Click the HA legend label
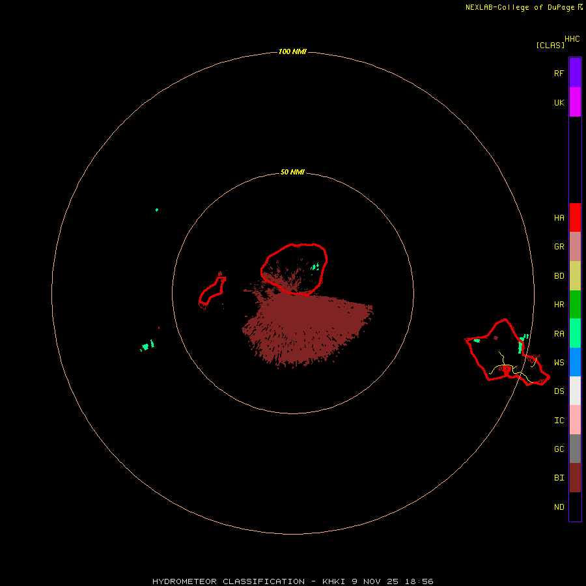Viewport: 586px width, 586px height. click(559, 217)
